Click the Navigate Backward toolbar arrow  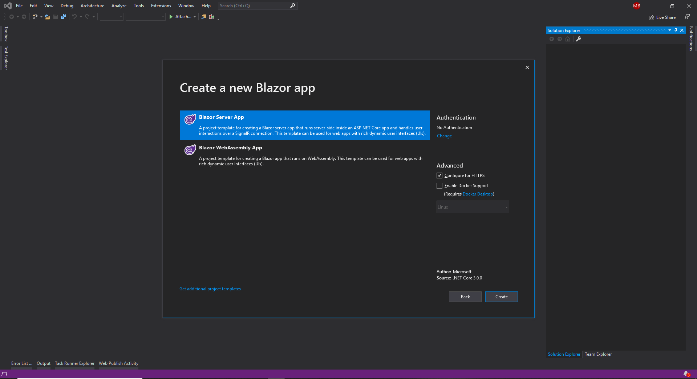(12, 17)
